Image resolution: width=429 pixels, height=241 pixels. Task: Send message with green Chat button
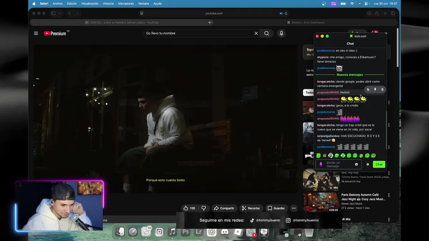click(x=379, y=164)
